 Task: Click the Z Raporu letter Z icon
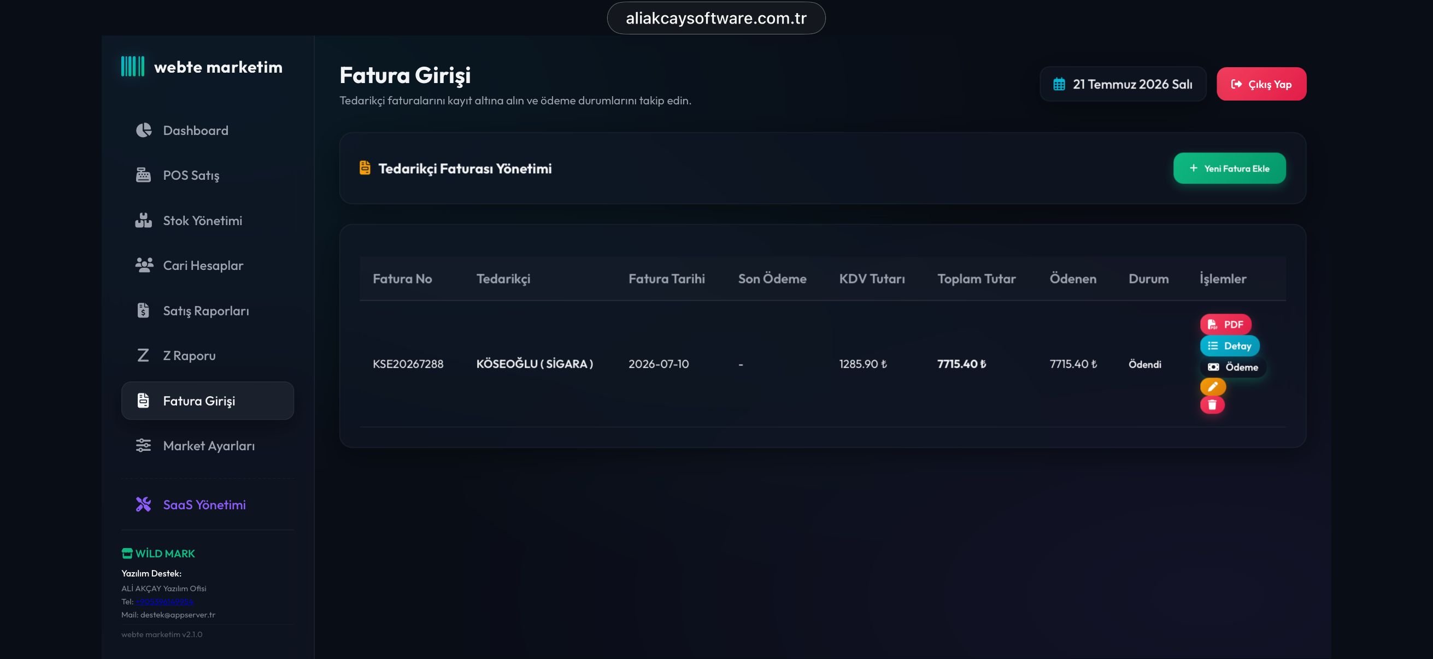tap(143, 355)
